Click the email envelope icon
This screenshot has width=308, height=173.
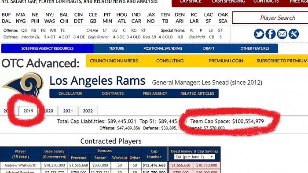pyautogui.click(x=282, y=34)
